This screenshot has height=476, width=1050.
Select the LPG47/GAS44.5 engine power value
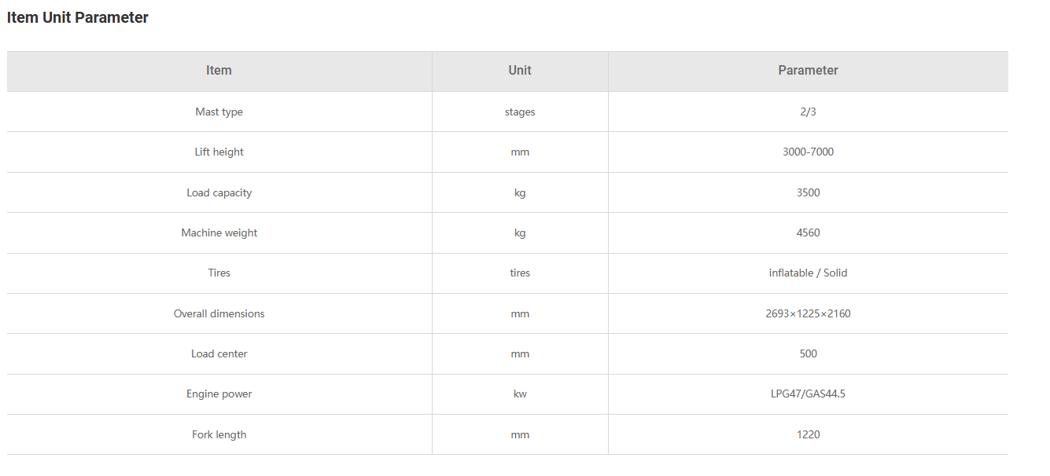coord(808,394)
